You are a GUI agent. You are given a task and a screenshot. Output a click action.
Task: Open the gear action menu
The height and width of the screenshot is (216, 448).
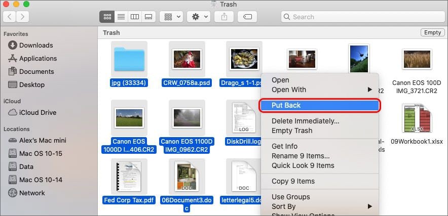pos(199,17)
